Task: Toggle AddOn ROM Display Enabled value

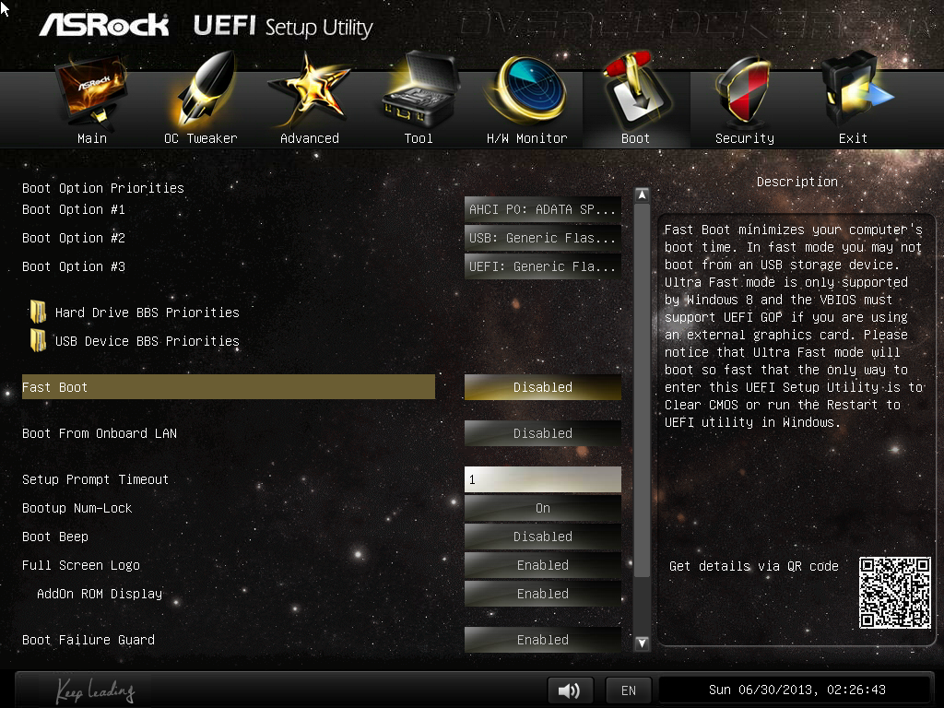Action: (542, 594)
